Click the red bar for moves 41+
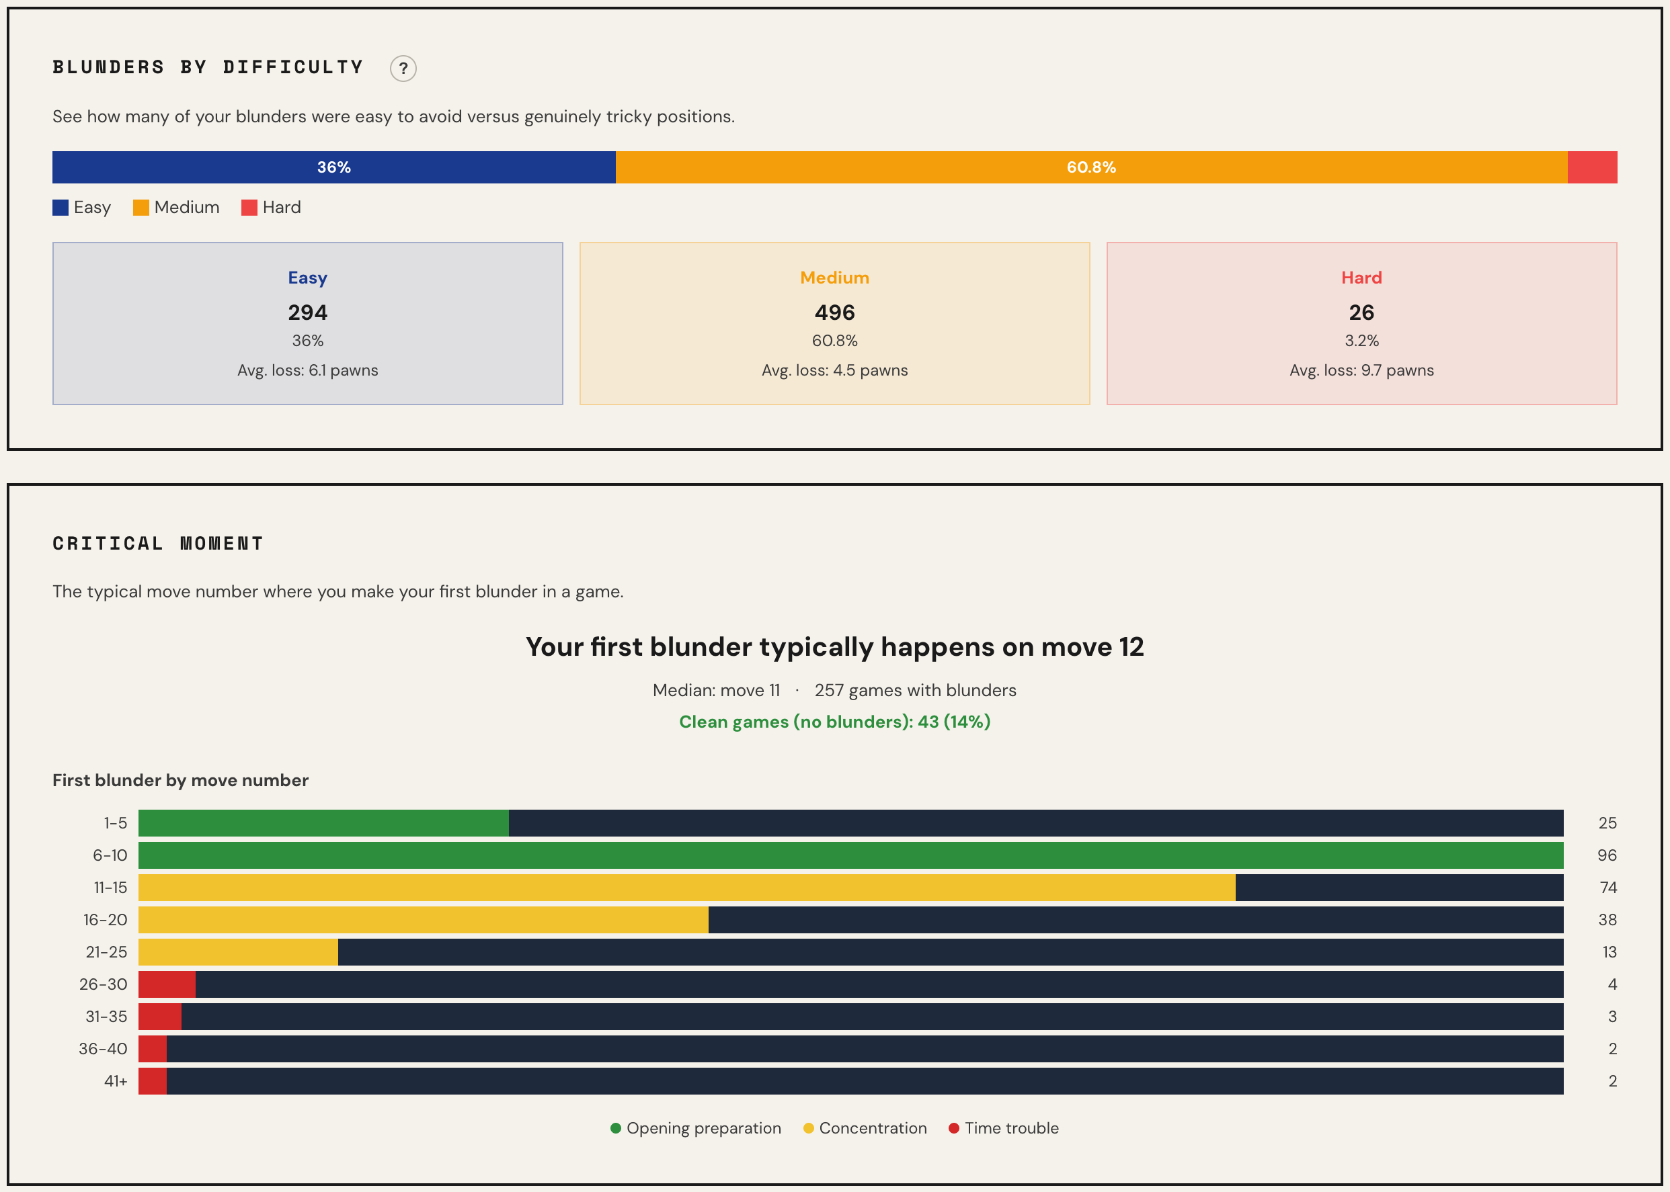The width and height of the screenshot is (1670, 1192). [152, 1081]
